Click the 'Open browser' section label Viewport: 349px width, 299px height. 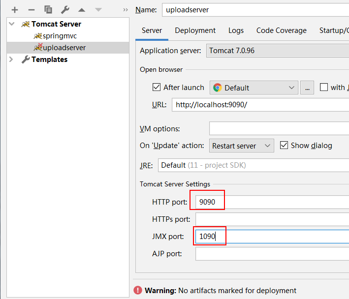161,69
